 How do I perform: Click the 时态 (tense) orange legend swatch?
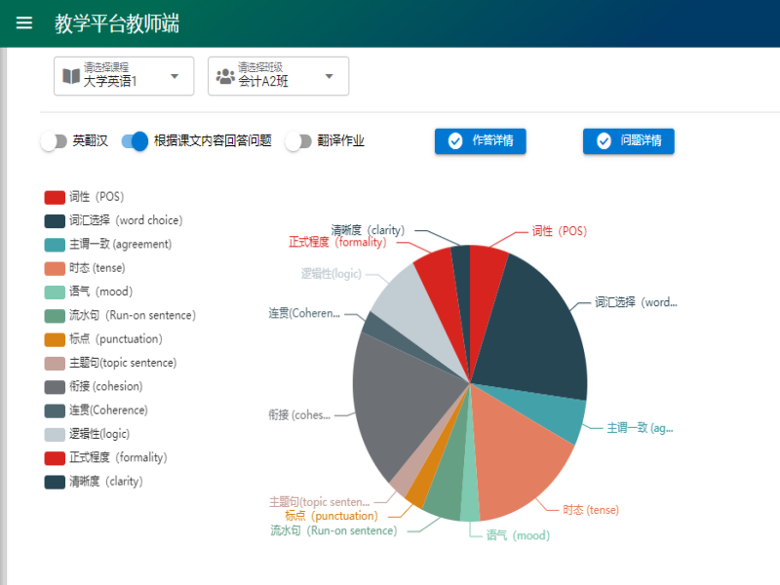coord(55,268)
